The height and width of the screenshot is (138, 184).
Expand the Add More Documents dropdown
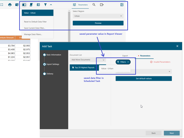coord(88,60)
